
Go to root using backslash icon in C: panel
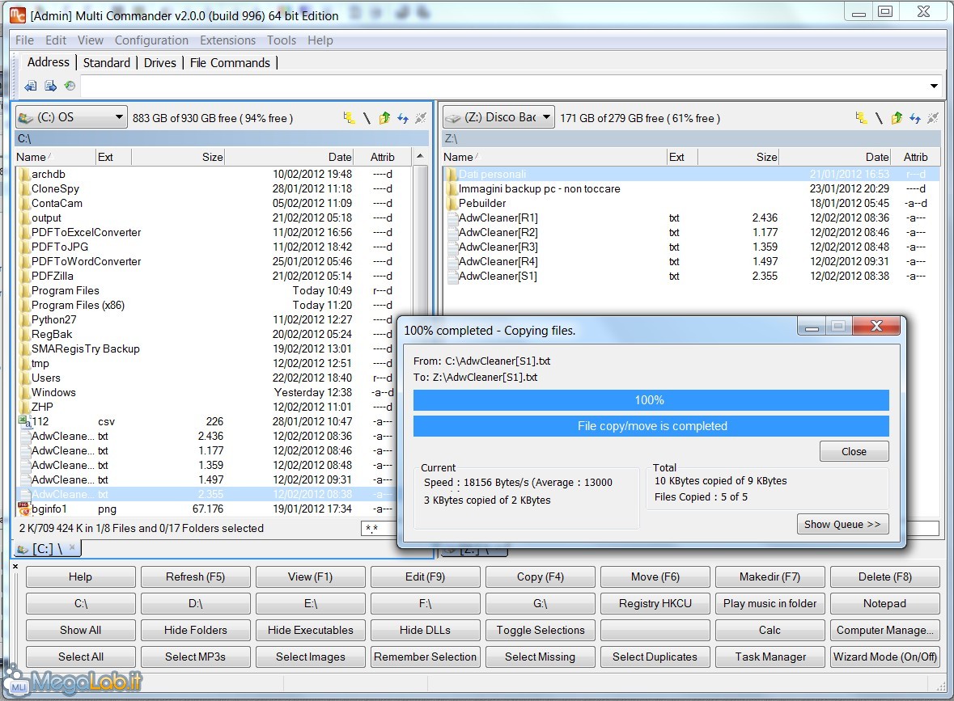(x=367, y=118)
